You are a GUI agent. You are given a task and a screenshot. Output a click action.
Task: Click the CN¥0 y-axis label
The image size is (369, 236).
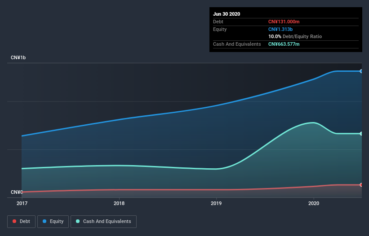tap(17, 192)
